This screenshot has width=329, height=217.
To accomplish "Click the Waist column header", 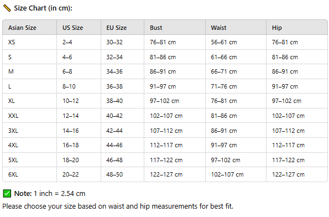I will pyautogui.click(x=236, y=28).
